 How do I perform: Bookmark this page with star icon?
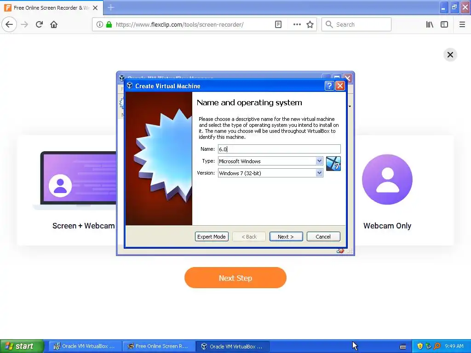click(x=310, y=24)
